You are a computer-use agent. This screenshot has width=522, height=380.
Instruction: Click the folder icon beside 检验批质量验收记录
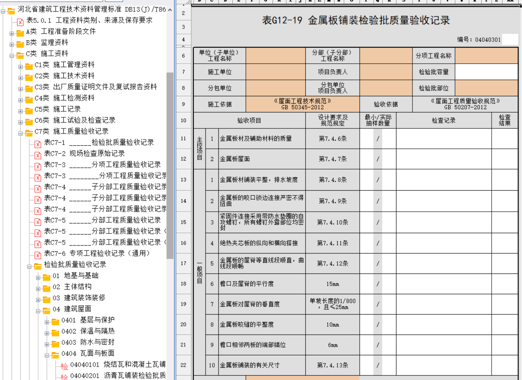[38, 266]
